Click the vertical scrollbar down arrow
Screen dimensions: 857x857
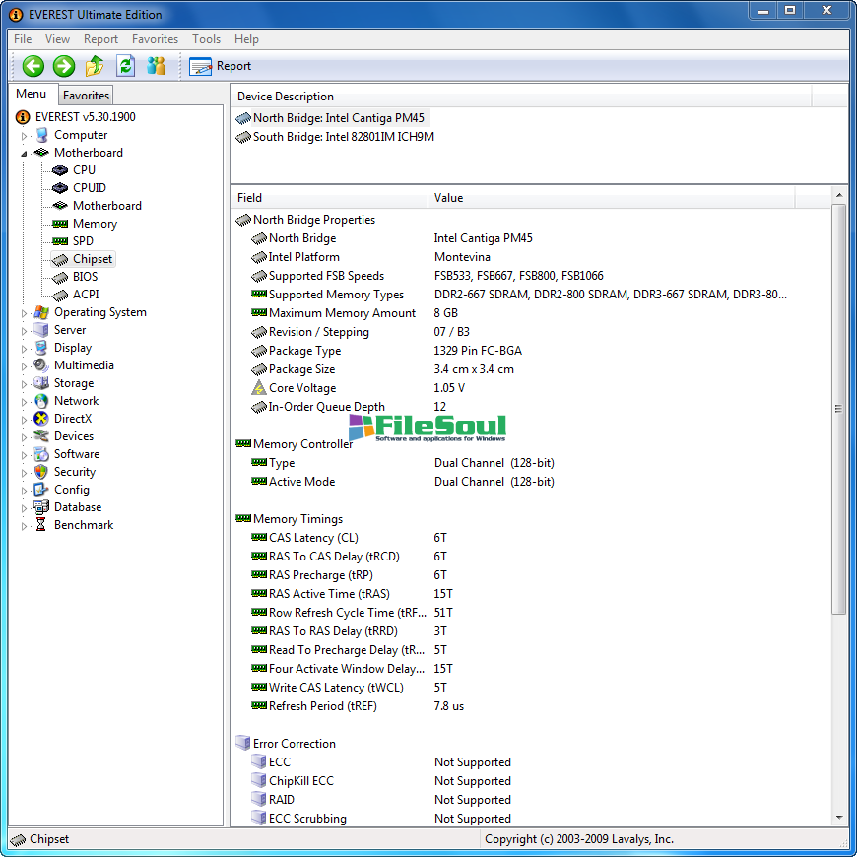[839, 817]
